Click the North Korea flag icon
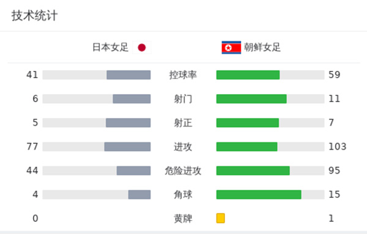Screen dimensions: 367x234 pyautogui.click(x=231, y=48)
